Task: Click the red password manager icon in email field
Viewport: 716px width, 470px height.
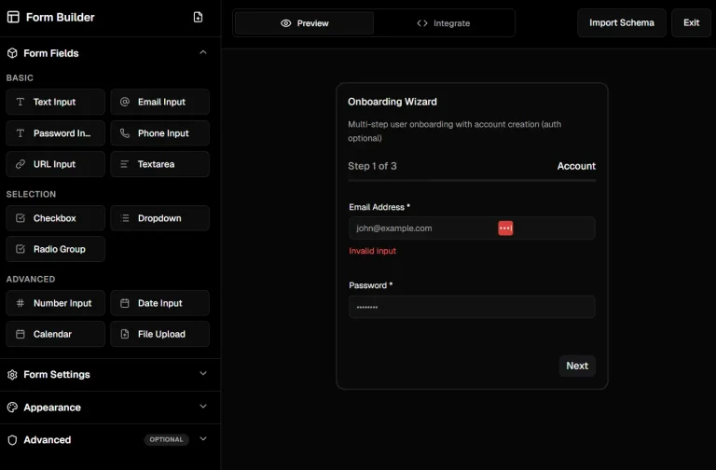Action: point(505,228)
